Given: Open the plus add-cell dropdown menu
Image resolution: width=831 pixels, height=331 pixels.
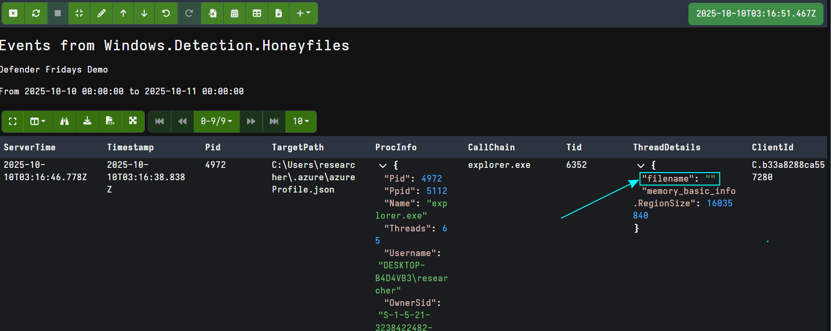Looking at the screenshot, I should point(303,13).
